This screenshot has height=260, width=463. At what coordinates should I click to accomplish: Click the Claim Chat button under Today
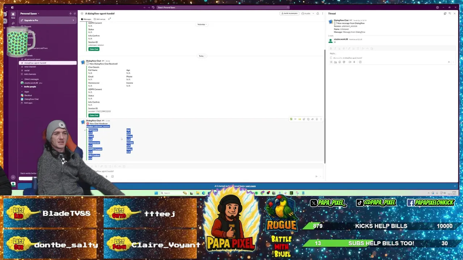(x=94, y=115)
